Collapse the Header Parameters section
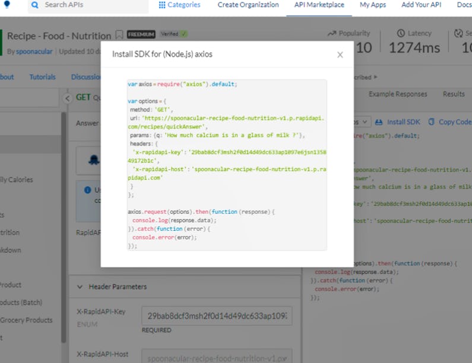The image size is (472, 363). (x=80, y=286)
